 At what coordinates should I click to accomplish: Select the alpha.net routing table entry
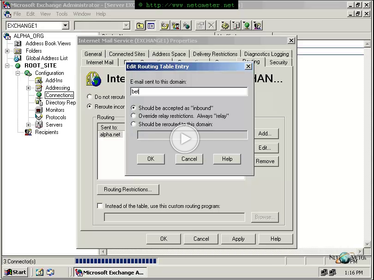(110, 134)
